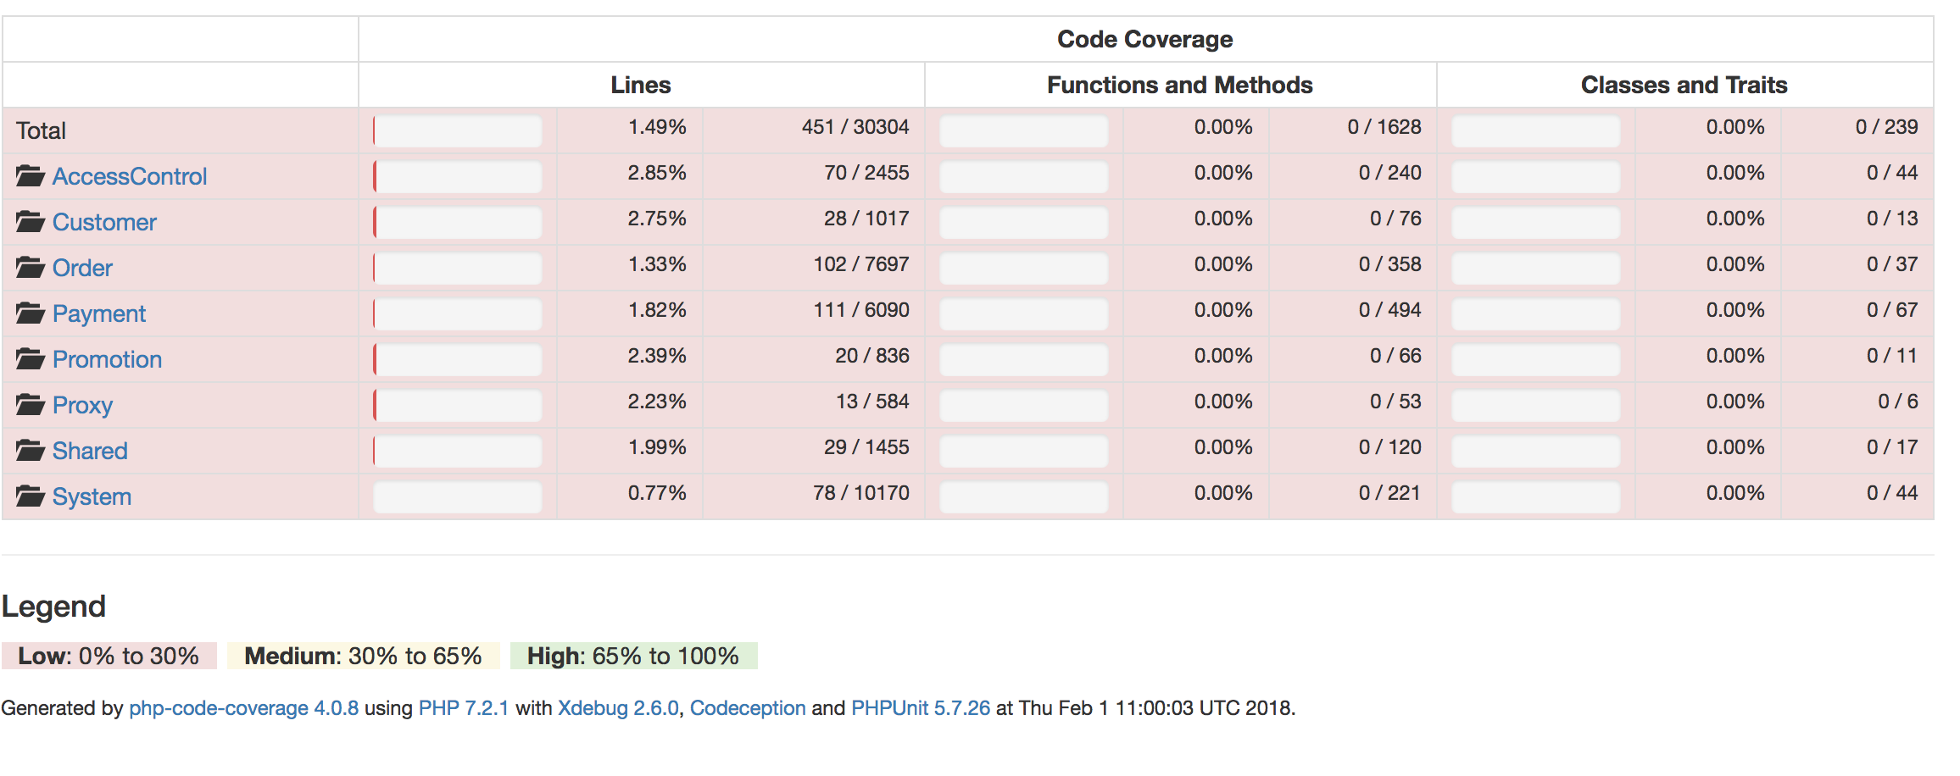Open the Payment directory link

pos(99,313)
